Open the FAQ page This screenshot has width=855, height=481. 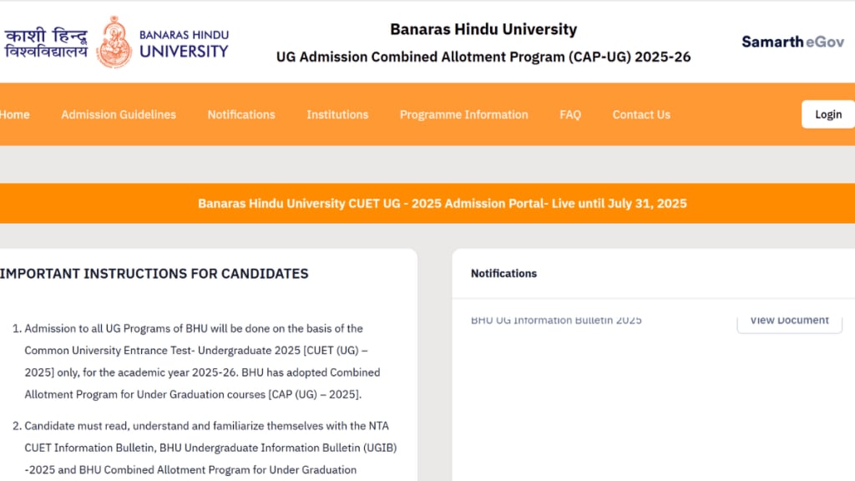(x=570, y=114)
